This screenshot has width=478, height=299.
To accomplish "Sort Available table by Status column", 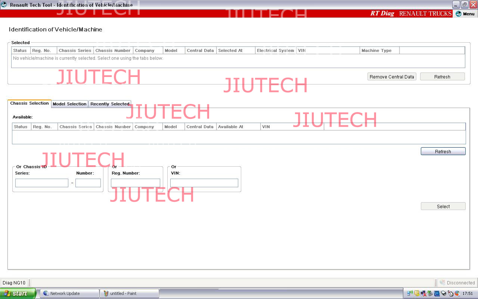I will [22, 127].
